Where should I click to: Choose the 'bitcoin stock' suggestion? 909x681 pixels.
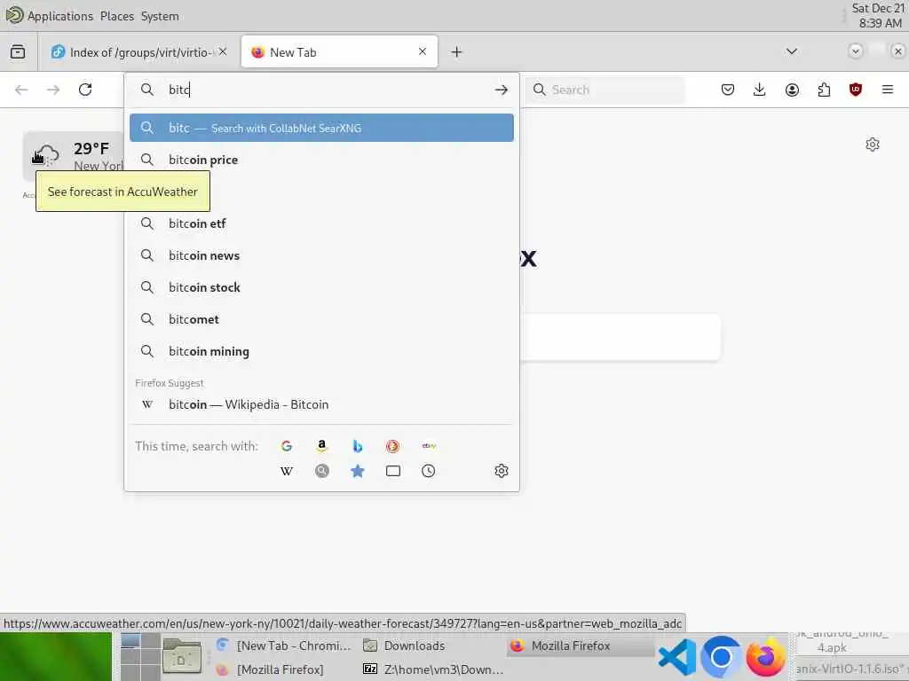coord(321,287)
